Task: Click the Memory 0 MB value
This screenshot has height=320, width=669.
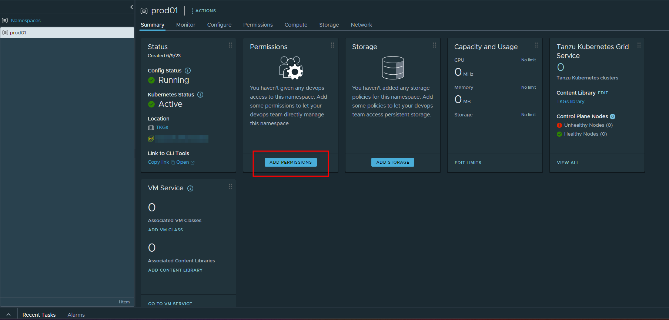Action: (x=463, y=99)
